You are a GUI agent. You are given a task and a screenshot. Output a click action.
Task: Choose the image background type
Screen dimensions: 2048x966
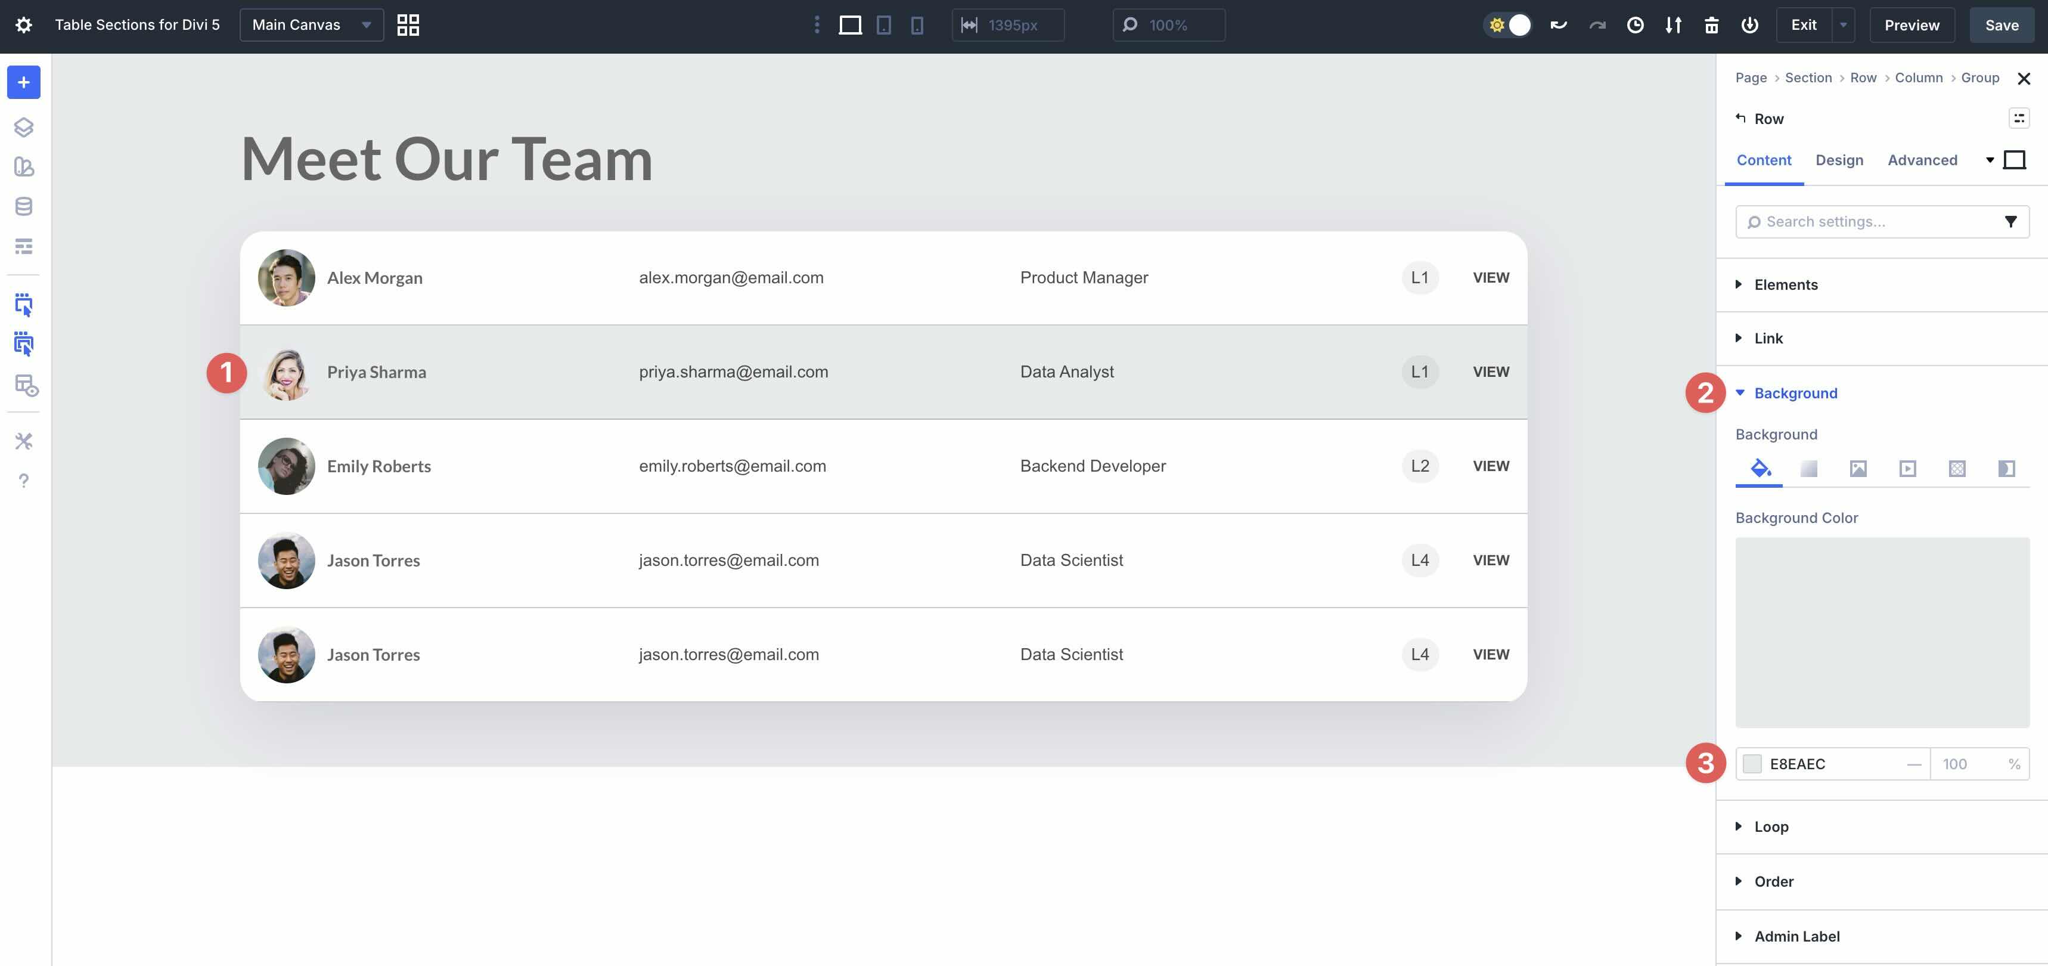point(1858,468)
